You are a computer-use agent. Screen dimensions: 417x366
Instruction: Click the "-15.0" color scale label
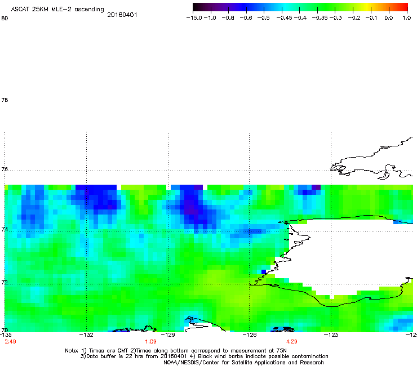pos(194,18)
